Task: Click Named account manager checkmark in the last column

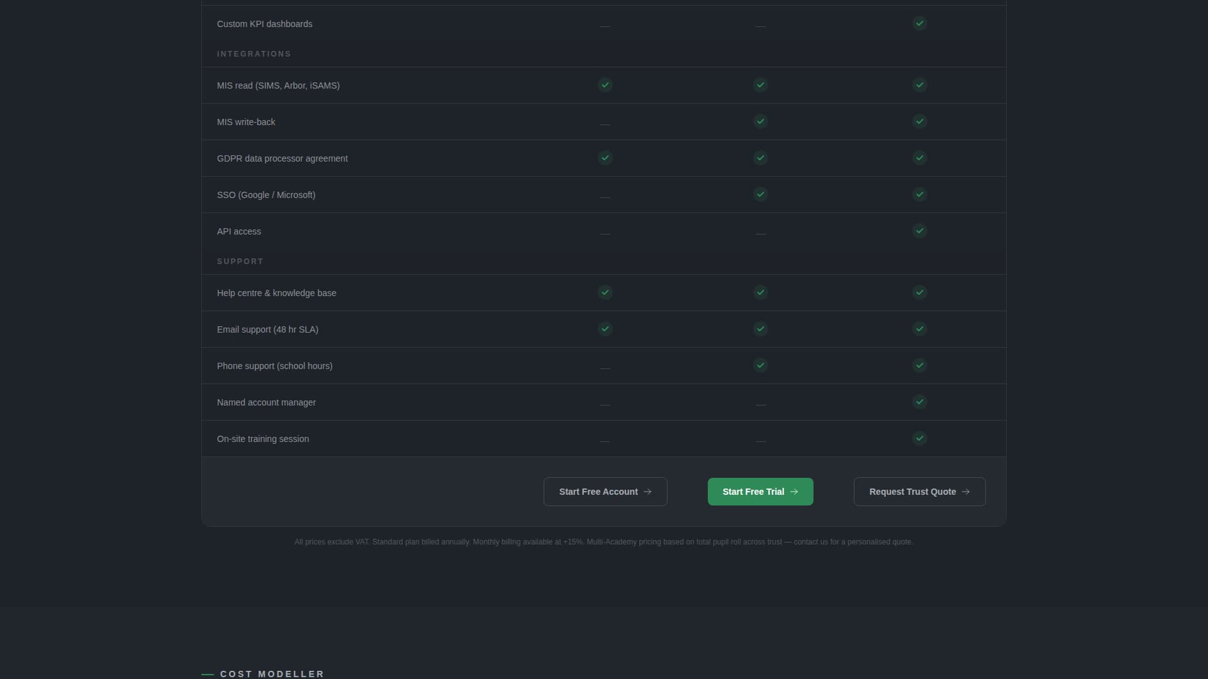Action: pyautogui.click(x=919, y=402)
